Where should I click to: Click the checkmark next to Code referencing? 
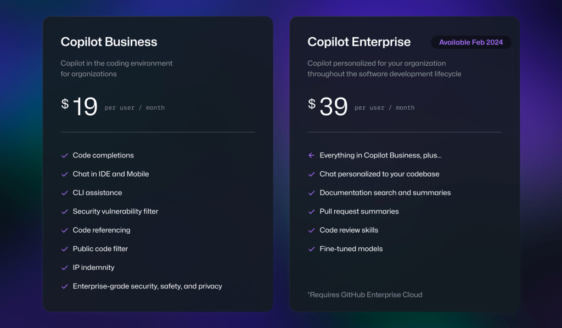tap(64, 230)
